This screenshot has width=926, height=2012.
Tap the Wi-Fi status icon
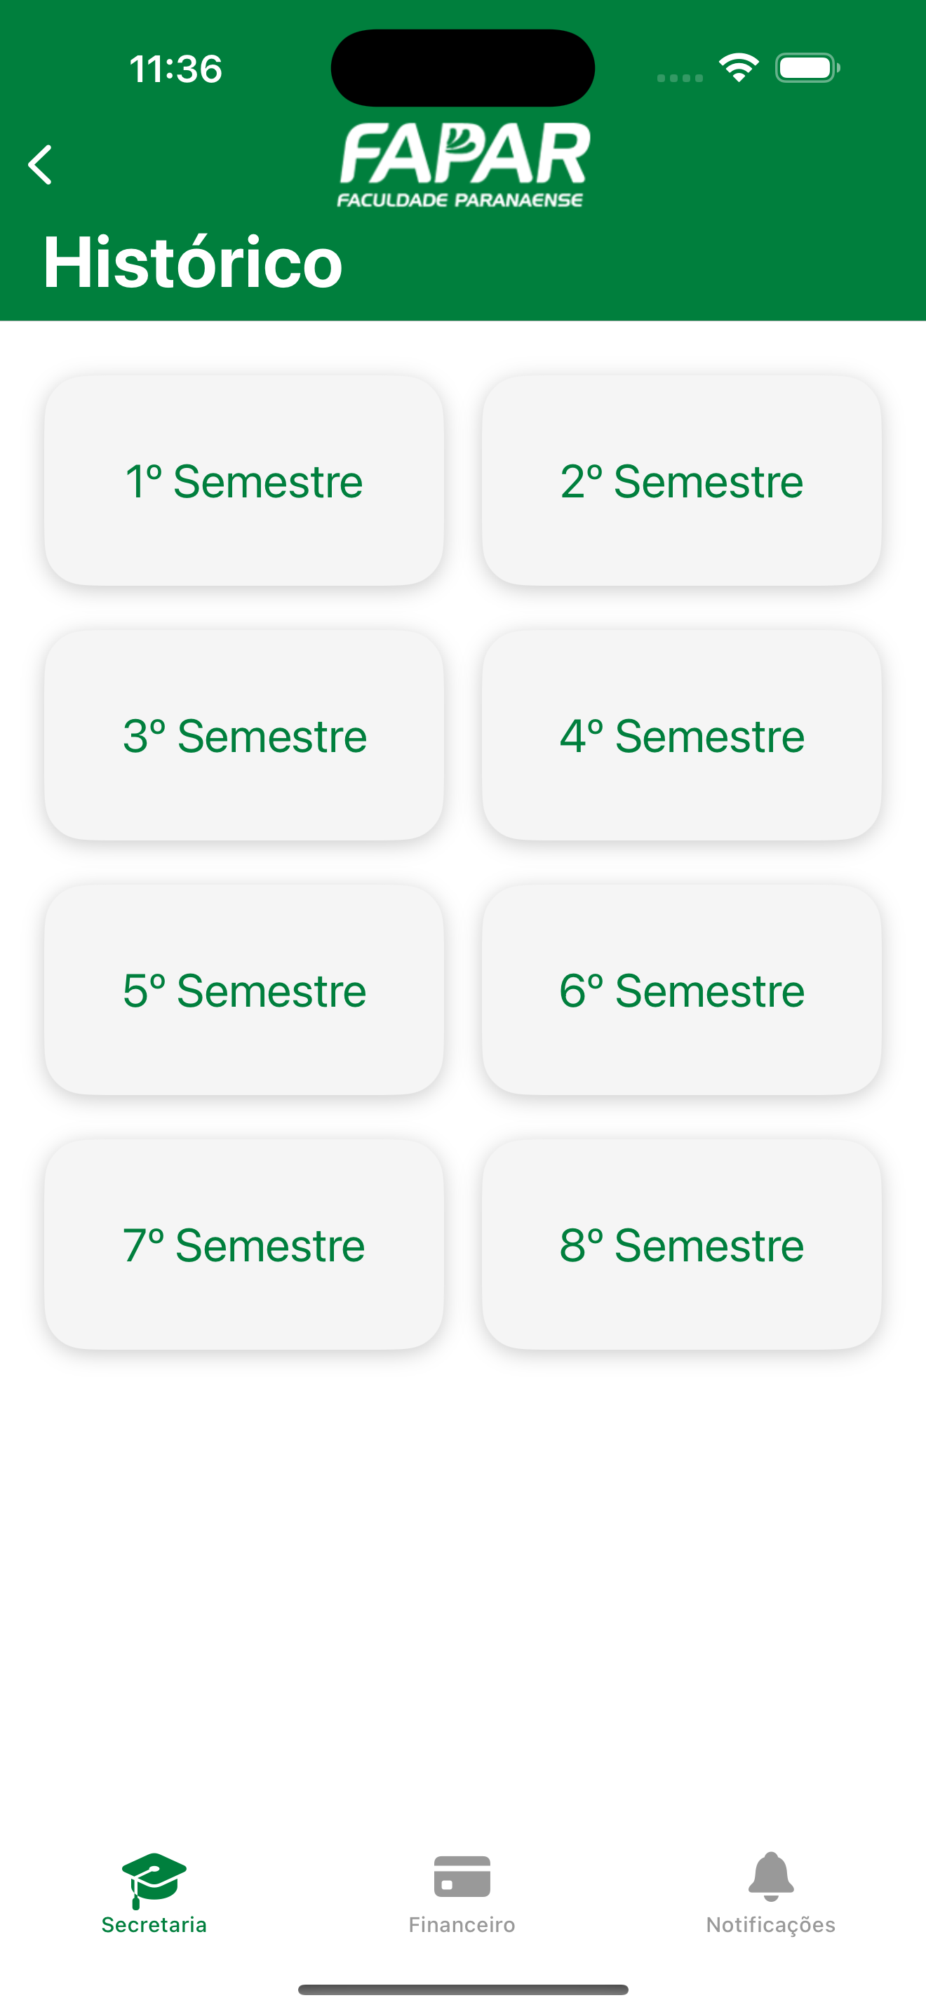(x=739, y=68)
